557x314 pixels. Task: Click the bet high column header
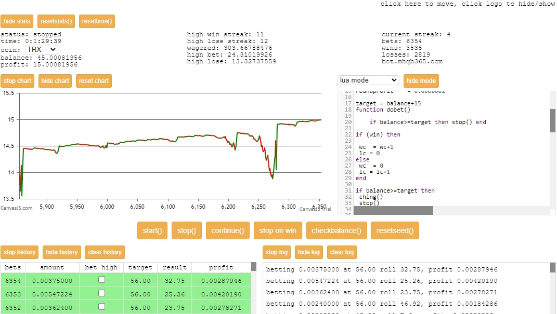(101, 268)
